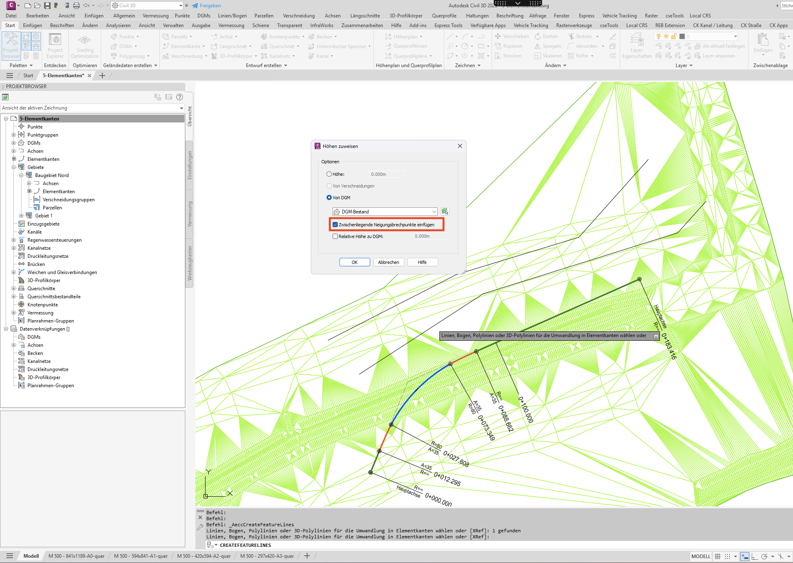The width and height of the screenshot is (793, 563).
Task: Toggle Zwischenliegende Neigungsbrechpunkte einfügen checkbox
Action: [335, 225]
